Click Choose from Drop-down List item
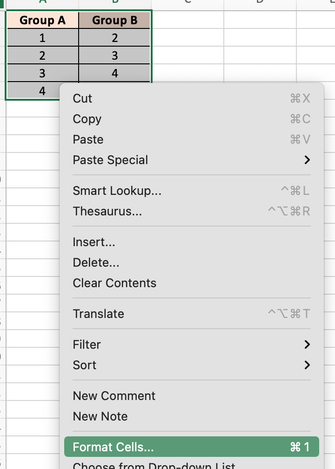The height and width of the screenshot is (469, 335). point(154,465)
